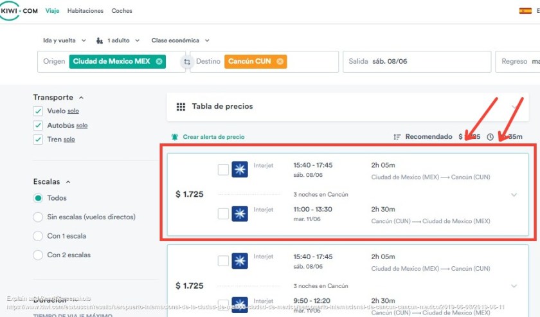Click Interjet logo of second result's 15:40 flight
The height and width of the screenshot is (317, 540).
[240, 261]
